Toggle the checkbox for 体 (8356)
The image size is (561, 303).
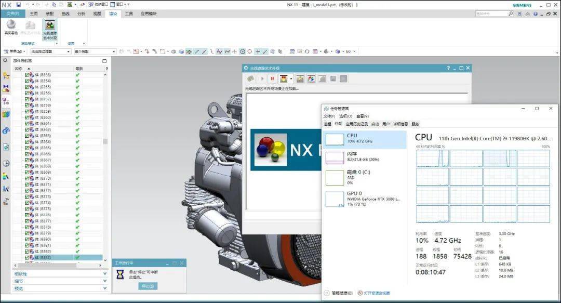coord(27,93)
